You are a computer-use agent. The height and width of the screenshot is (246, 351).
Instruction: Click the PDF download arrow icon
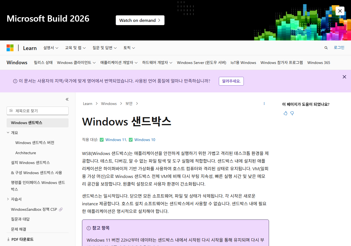(x=8, y=239)
